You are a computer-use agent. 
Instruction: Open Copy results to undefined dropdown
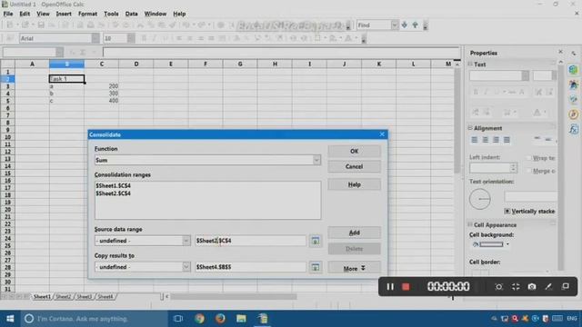[x=186, y=267]
